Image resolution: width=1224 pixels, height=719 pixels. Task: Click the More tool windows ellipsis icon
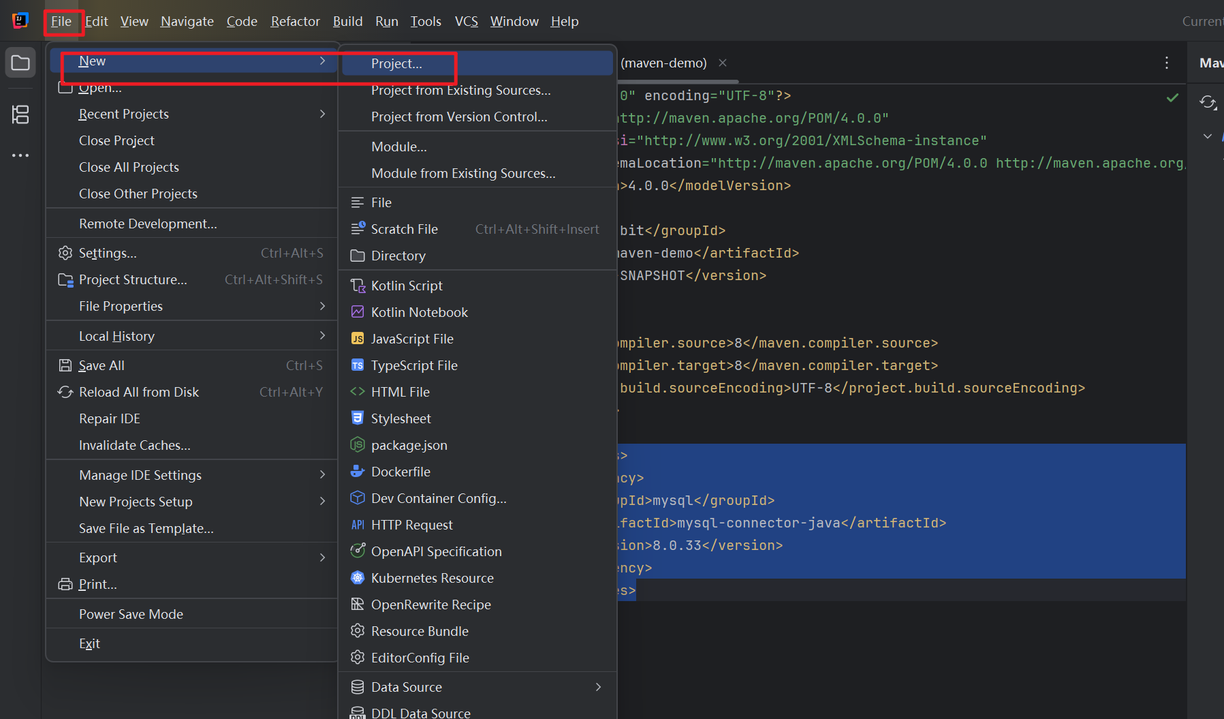[x=20, y=155]
